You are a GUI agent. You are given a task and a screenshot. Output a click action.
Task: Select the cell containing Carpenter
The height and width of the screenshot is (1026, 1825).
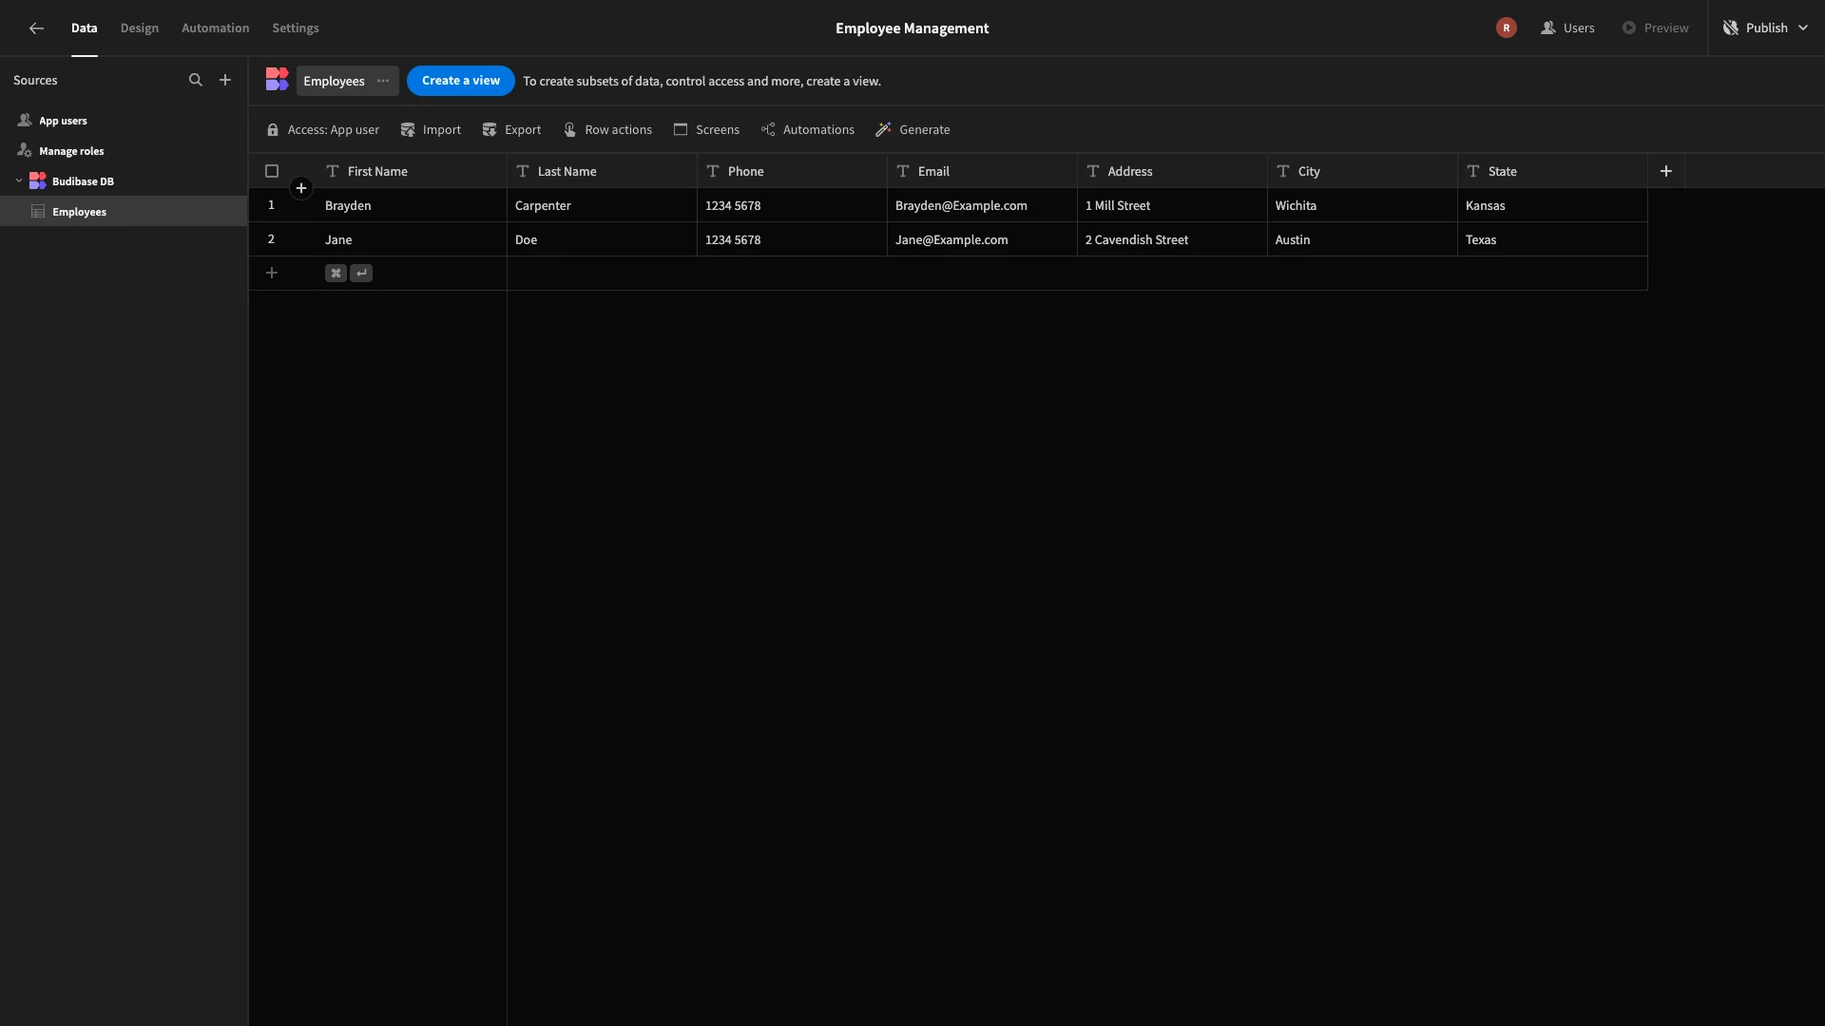click(602, 206)
